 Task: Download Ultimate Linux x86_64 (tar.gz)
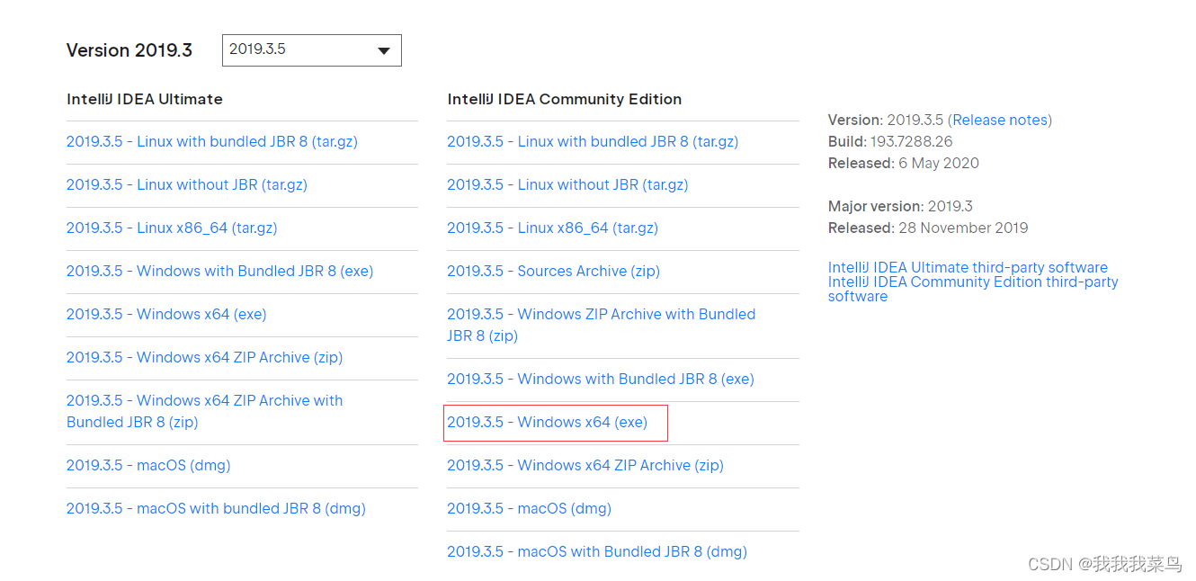click(x=172, y=228)
